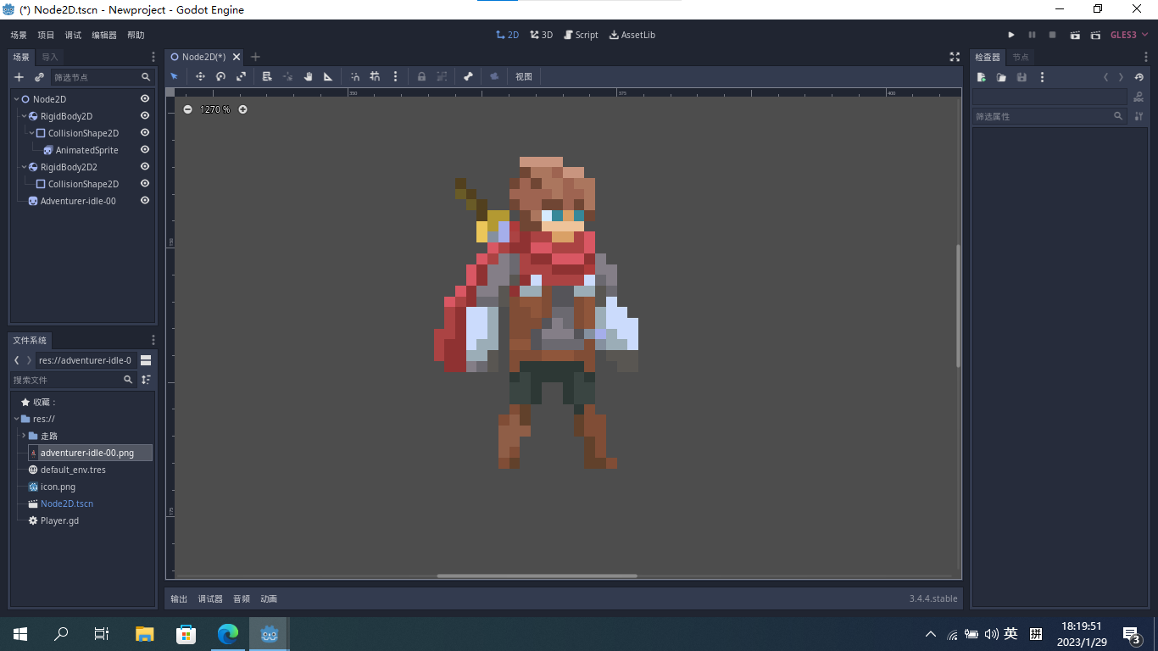The width and height of the screenshot is (1158, 651).
Task: Hide the Adventurer-idle-00 node
Action: click(x=145, y=201)
